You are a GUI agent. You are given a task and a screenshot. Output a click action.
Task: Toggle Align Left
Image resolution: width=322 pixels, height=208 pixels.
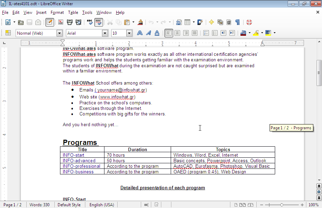(x=169, y=33)
